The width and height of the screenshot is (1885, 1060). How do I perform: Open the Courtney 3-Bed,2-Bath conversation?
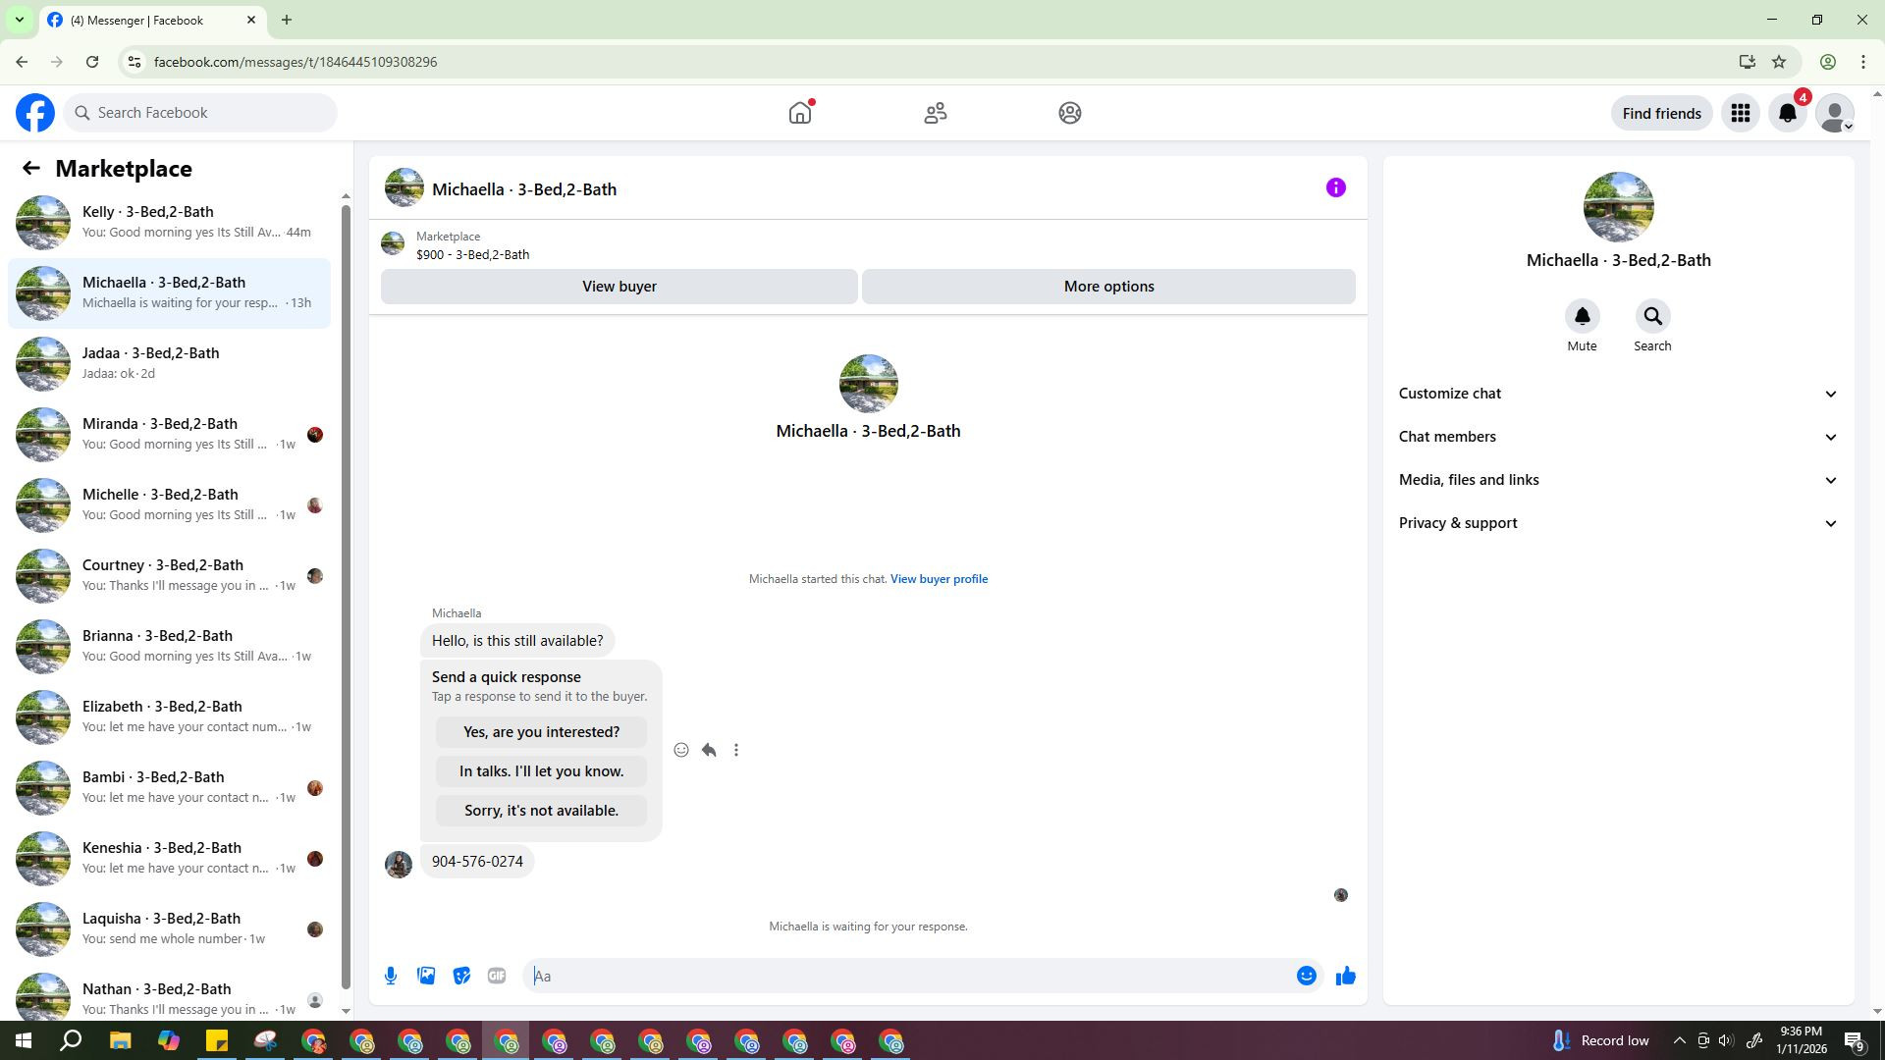pyautogui.click(x=169, y=575)
